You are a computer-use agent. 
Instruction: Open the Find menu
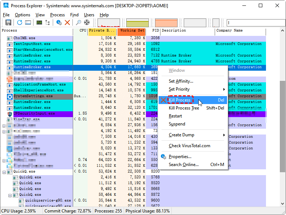click(x=74, y=15)
